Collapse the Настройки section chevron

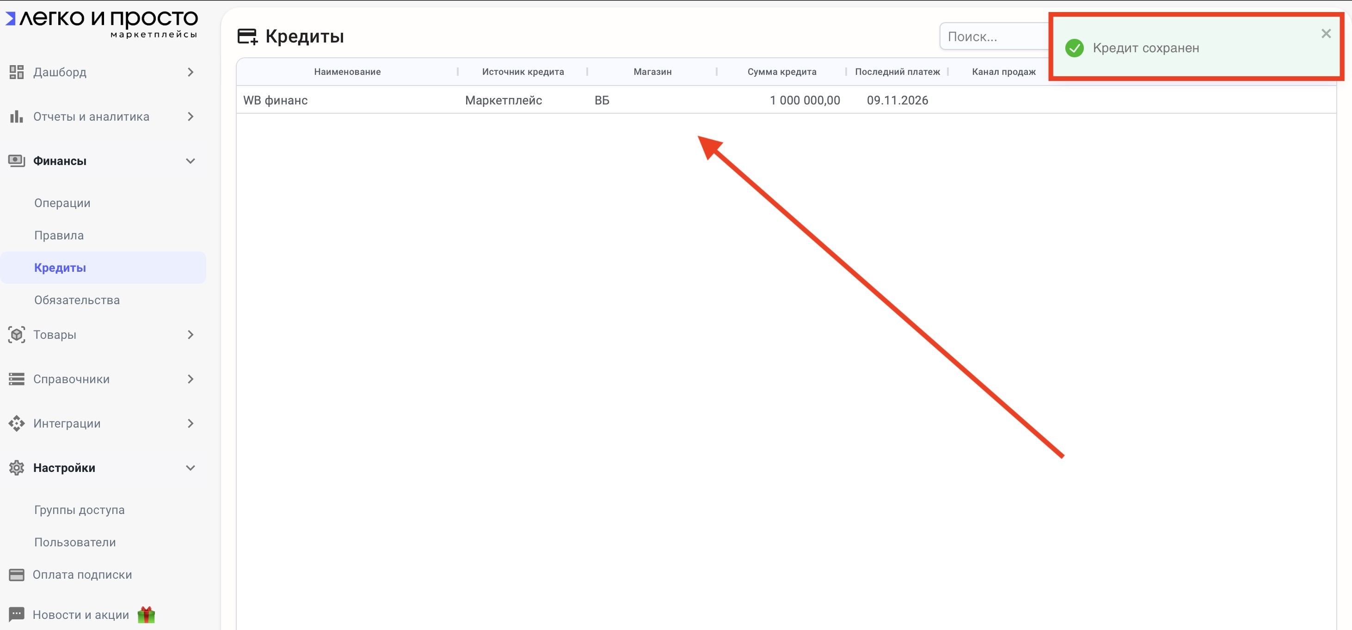point(191,467)
